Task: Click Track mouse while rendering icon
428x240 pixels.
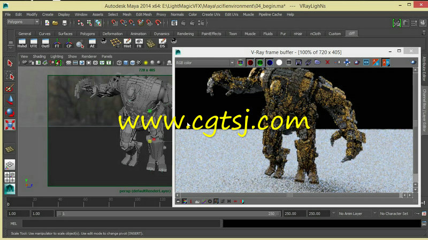Action: pos(347,62)
